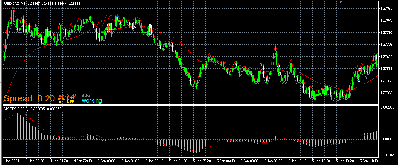Select the last red trade marker on the chart
Viewport: 398px width, 165px height.
pos(360,69)
